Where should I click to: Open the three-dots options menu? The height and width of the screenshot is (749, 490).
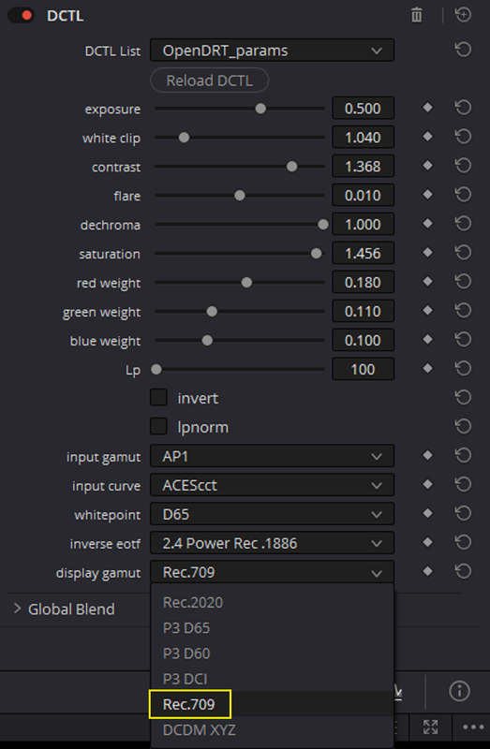coord(473,727)
